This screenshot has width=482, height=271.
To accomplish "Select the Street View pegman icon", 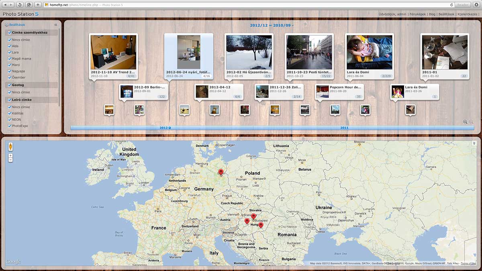I will click(10, 147).
